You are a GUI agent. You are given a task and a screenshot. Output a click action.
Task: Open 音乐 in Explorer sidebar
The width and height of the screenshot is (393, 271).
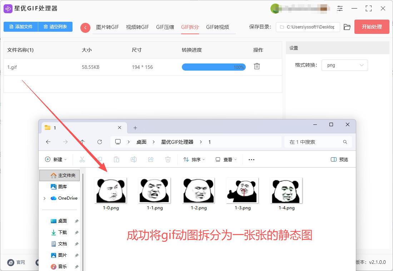60,266
